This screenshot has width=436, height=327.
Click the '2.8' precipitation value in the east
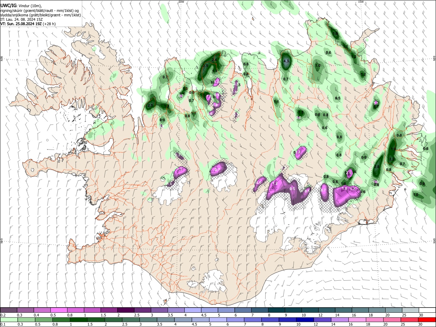pyautogui.click(x=377, y=167)
